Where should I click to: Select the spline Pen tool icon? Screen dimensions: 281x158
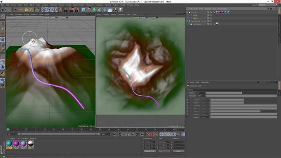pyautogui.click(x=89, y=10)
